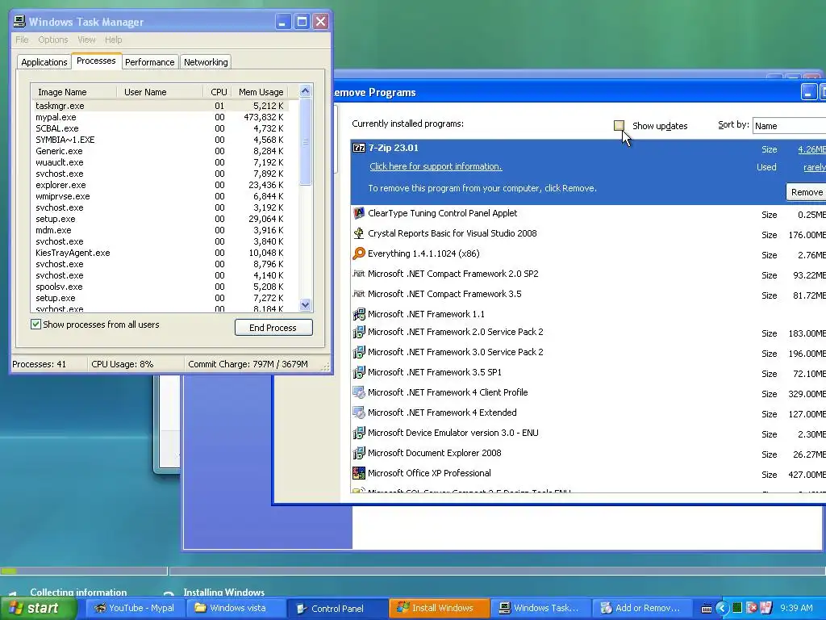826x620 pixels.
Task: Switch to the Performance tab
Action: tap(149, 62)
